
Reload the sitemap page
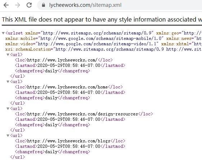[x=29, y=5]
